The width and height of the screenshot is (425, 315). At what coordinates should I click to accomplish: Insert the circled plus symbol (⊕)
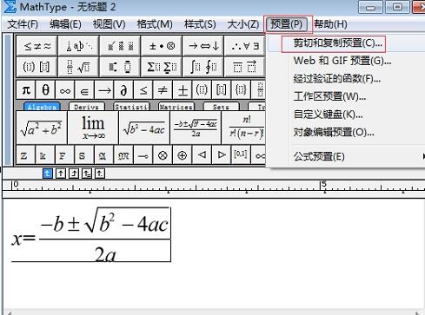pyautogui.click(x=182, y=155)
